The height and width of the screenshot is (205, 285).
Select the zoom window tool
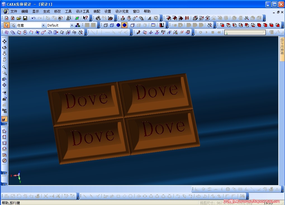[4, 73]
